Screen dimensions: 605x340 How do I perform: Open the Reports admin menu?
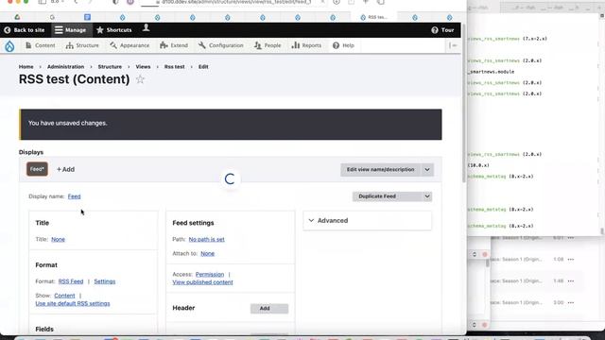pyautogui.click(x=306, y=45)
